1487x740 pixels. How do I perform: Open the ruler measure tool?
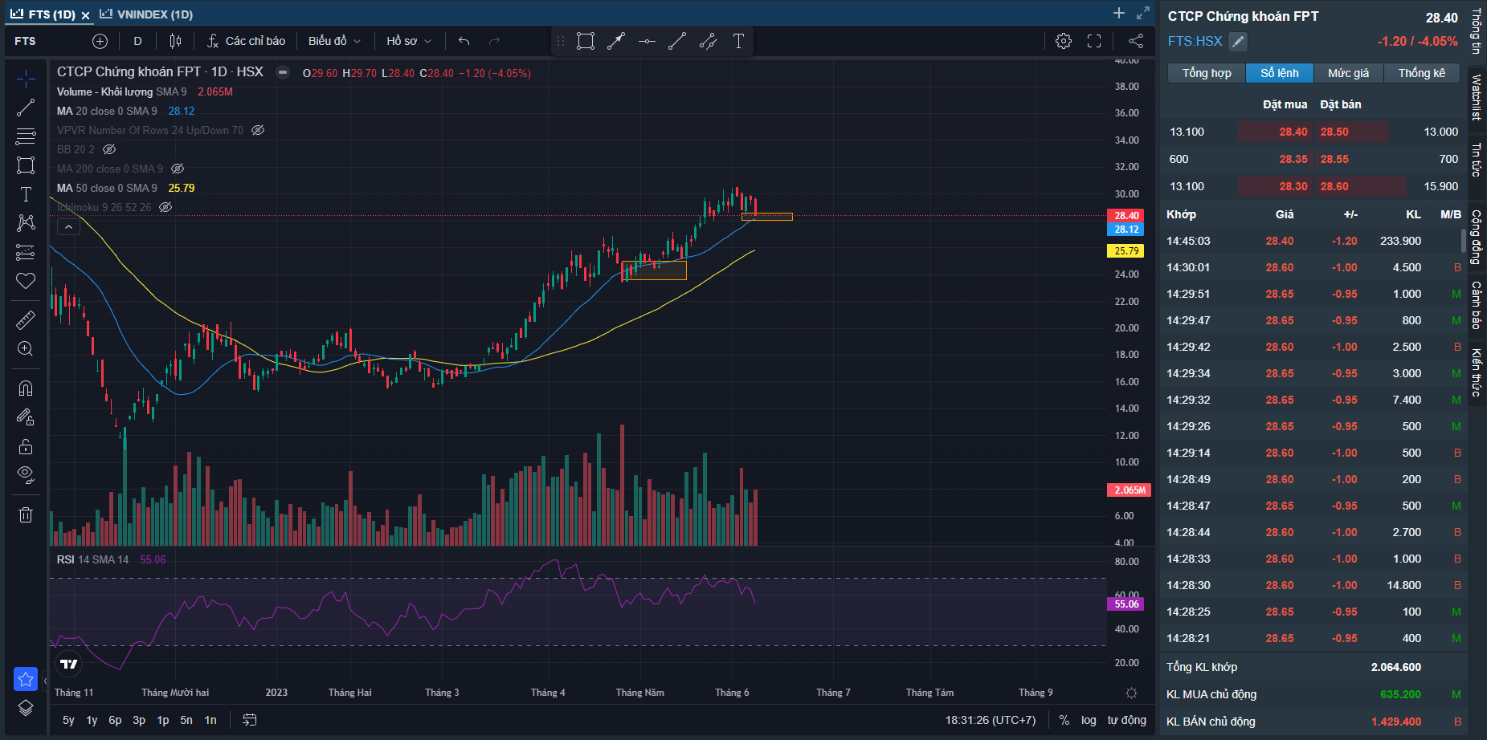tap(26, 320)
